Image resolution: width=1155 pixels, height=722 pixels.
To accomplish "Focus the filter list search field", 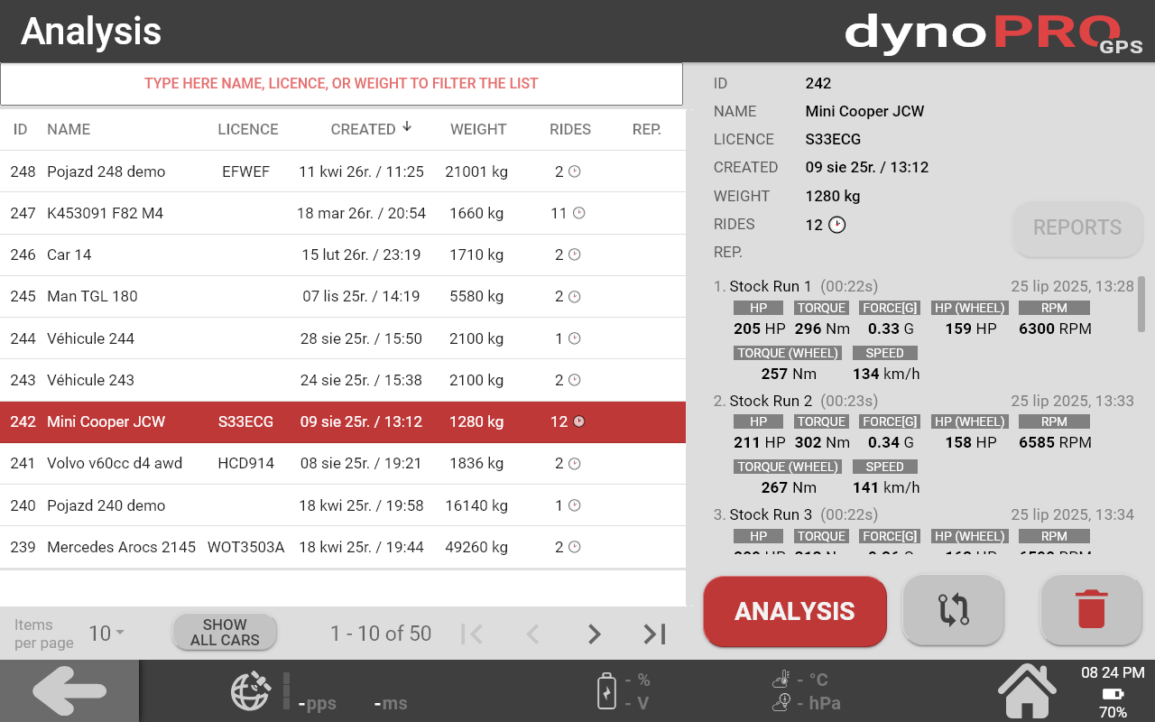I will (x=341, y=84).
